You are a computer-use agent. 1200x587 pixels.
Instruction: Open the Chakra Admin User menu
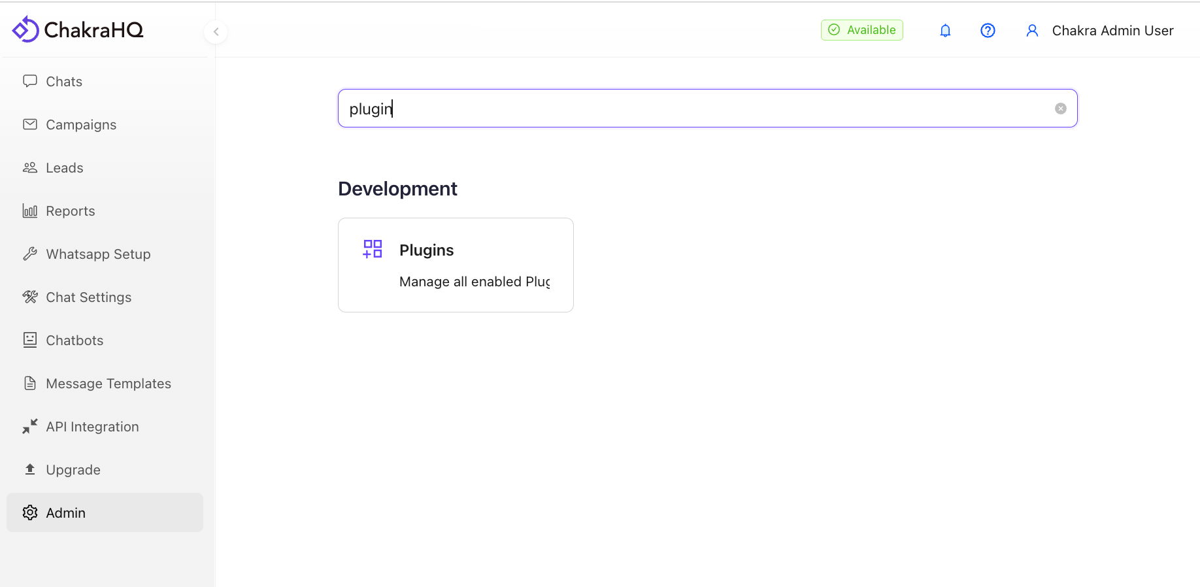click(x=1100, y=31)
